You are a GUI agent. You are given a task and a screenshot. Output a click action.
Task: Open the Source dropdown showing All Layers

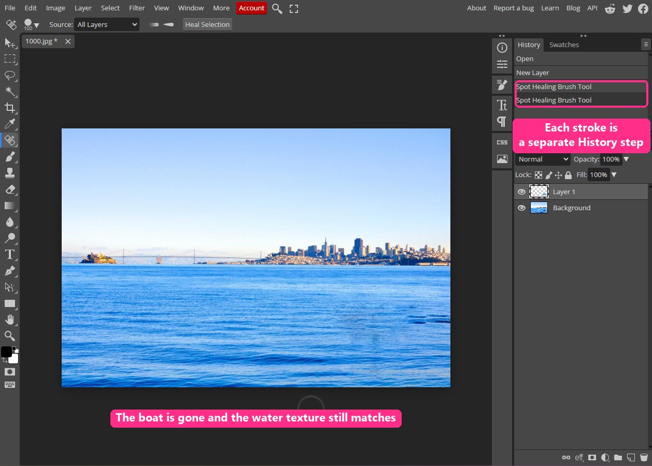click(x=107, y=24)
